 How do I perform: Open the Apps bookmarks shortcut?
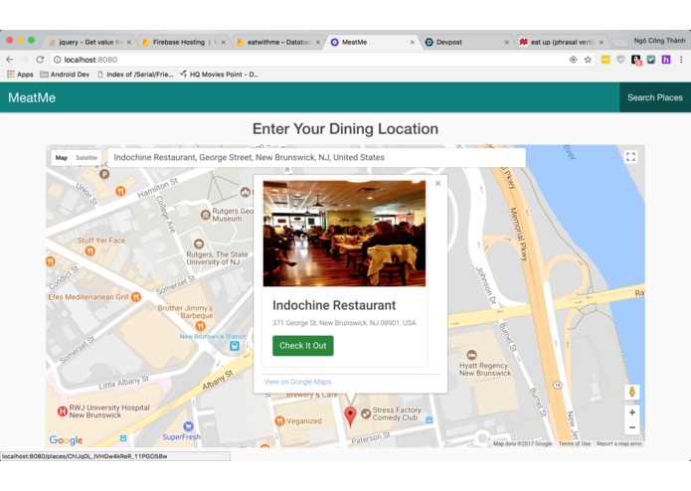pyautogui.click(x=20, y=75)
